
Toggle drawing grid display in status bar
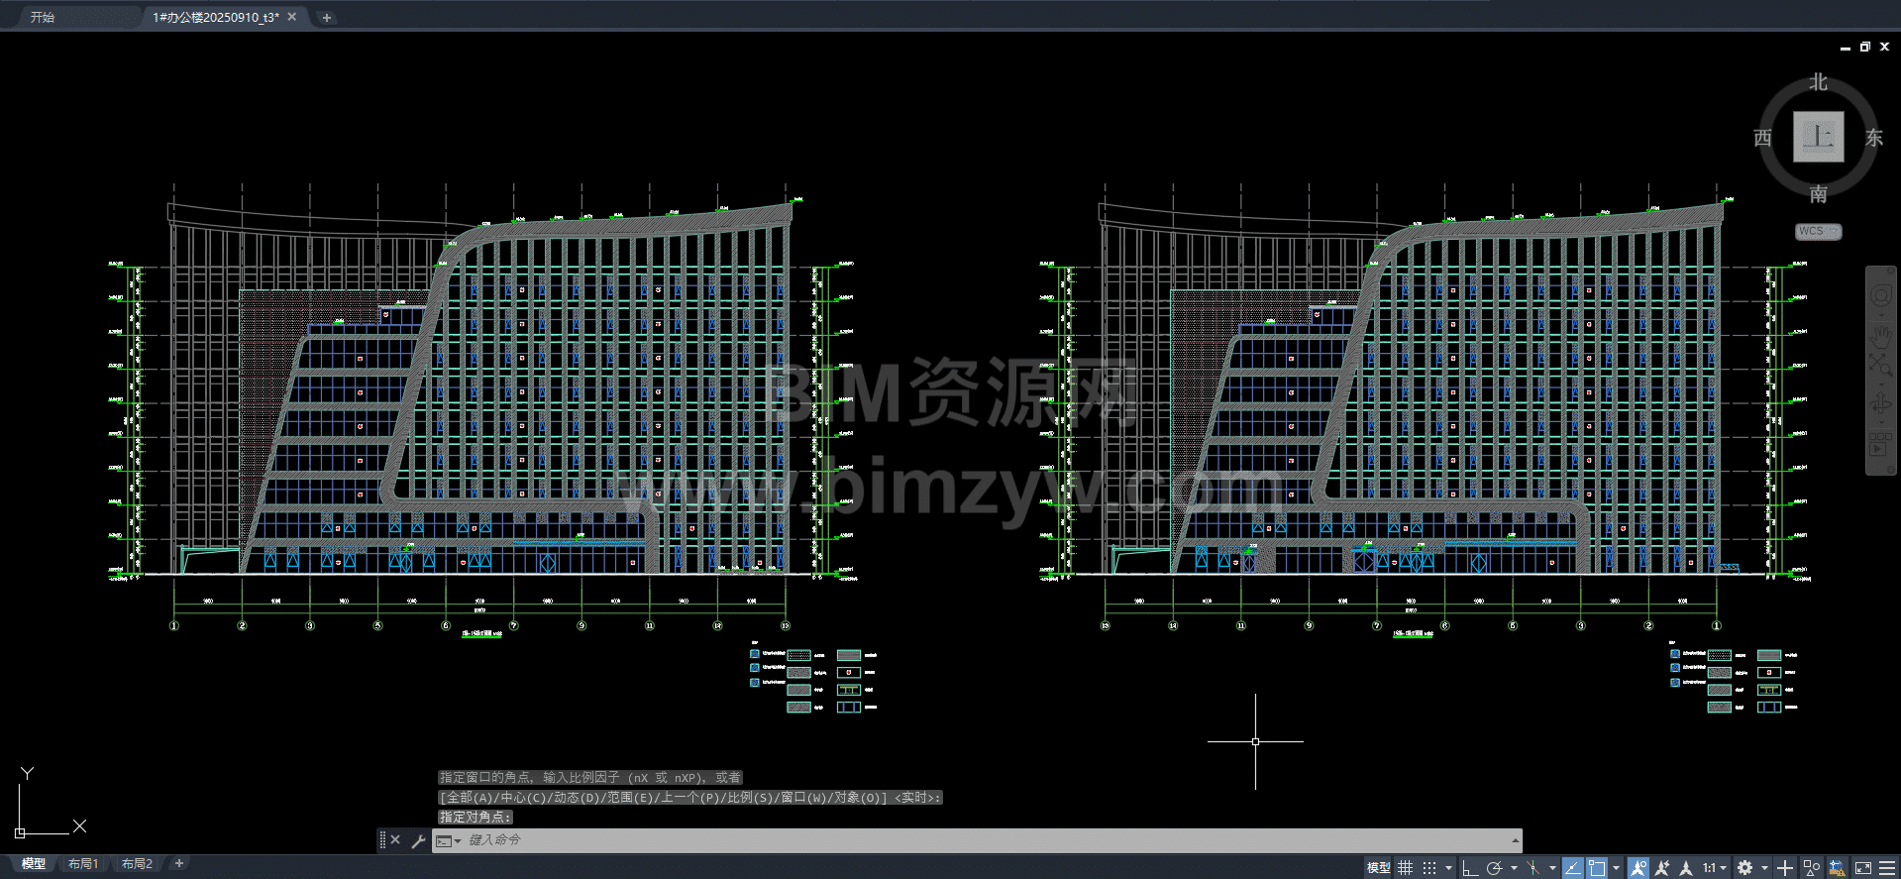click(x=1406, y=868)
